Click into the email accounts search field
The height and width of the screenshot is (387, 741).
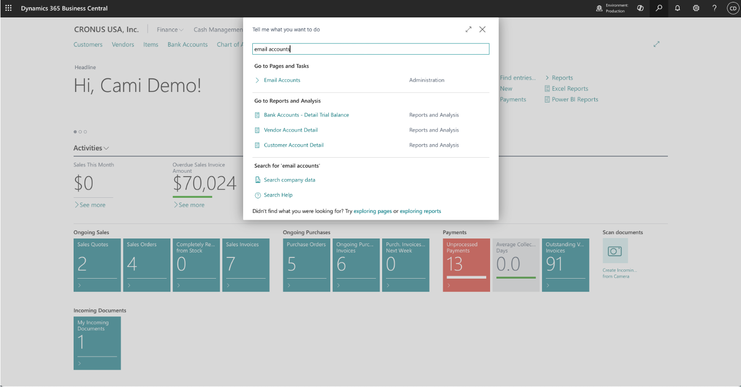[x=370, y=49]
